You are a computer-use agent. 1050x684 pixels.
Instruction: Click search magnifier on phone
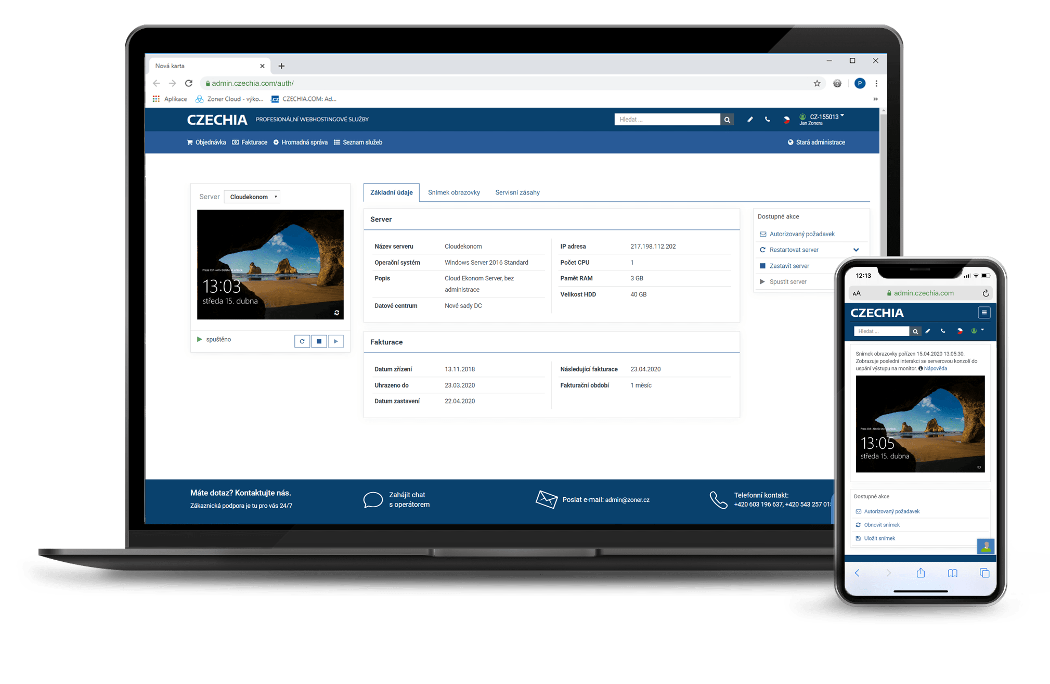pos(915,331)
